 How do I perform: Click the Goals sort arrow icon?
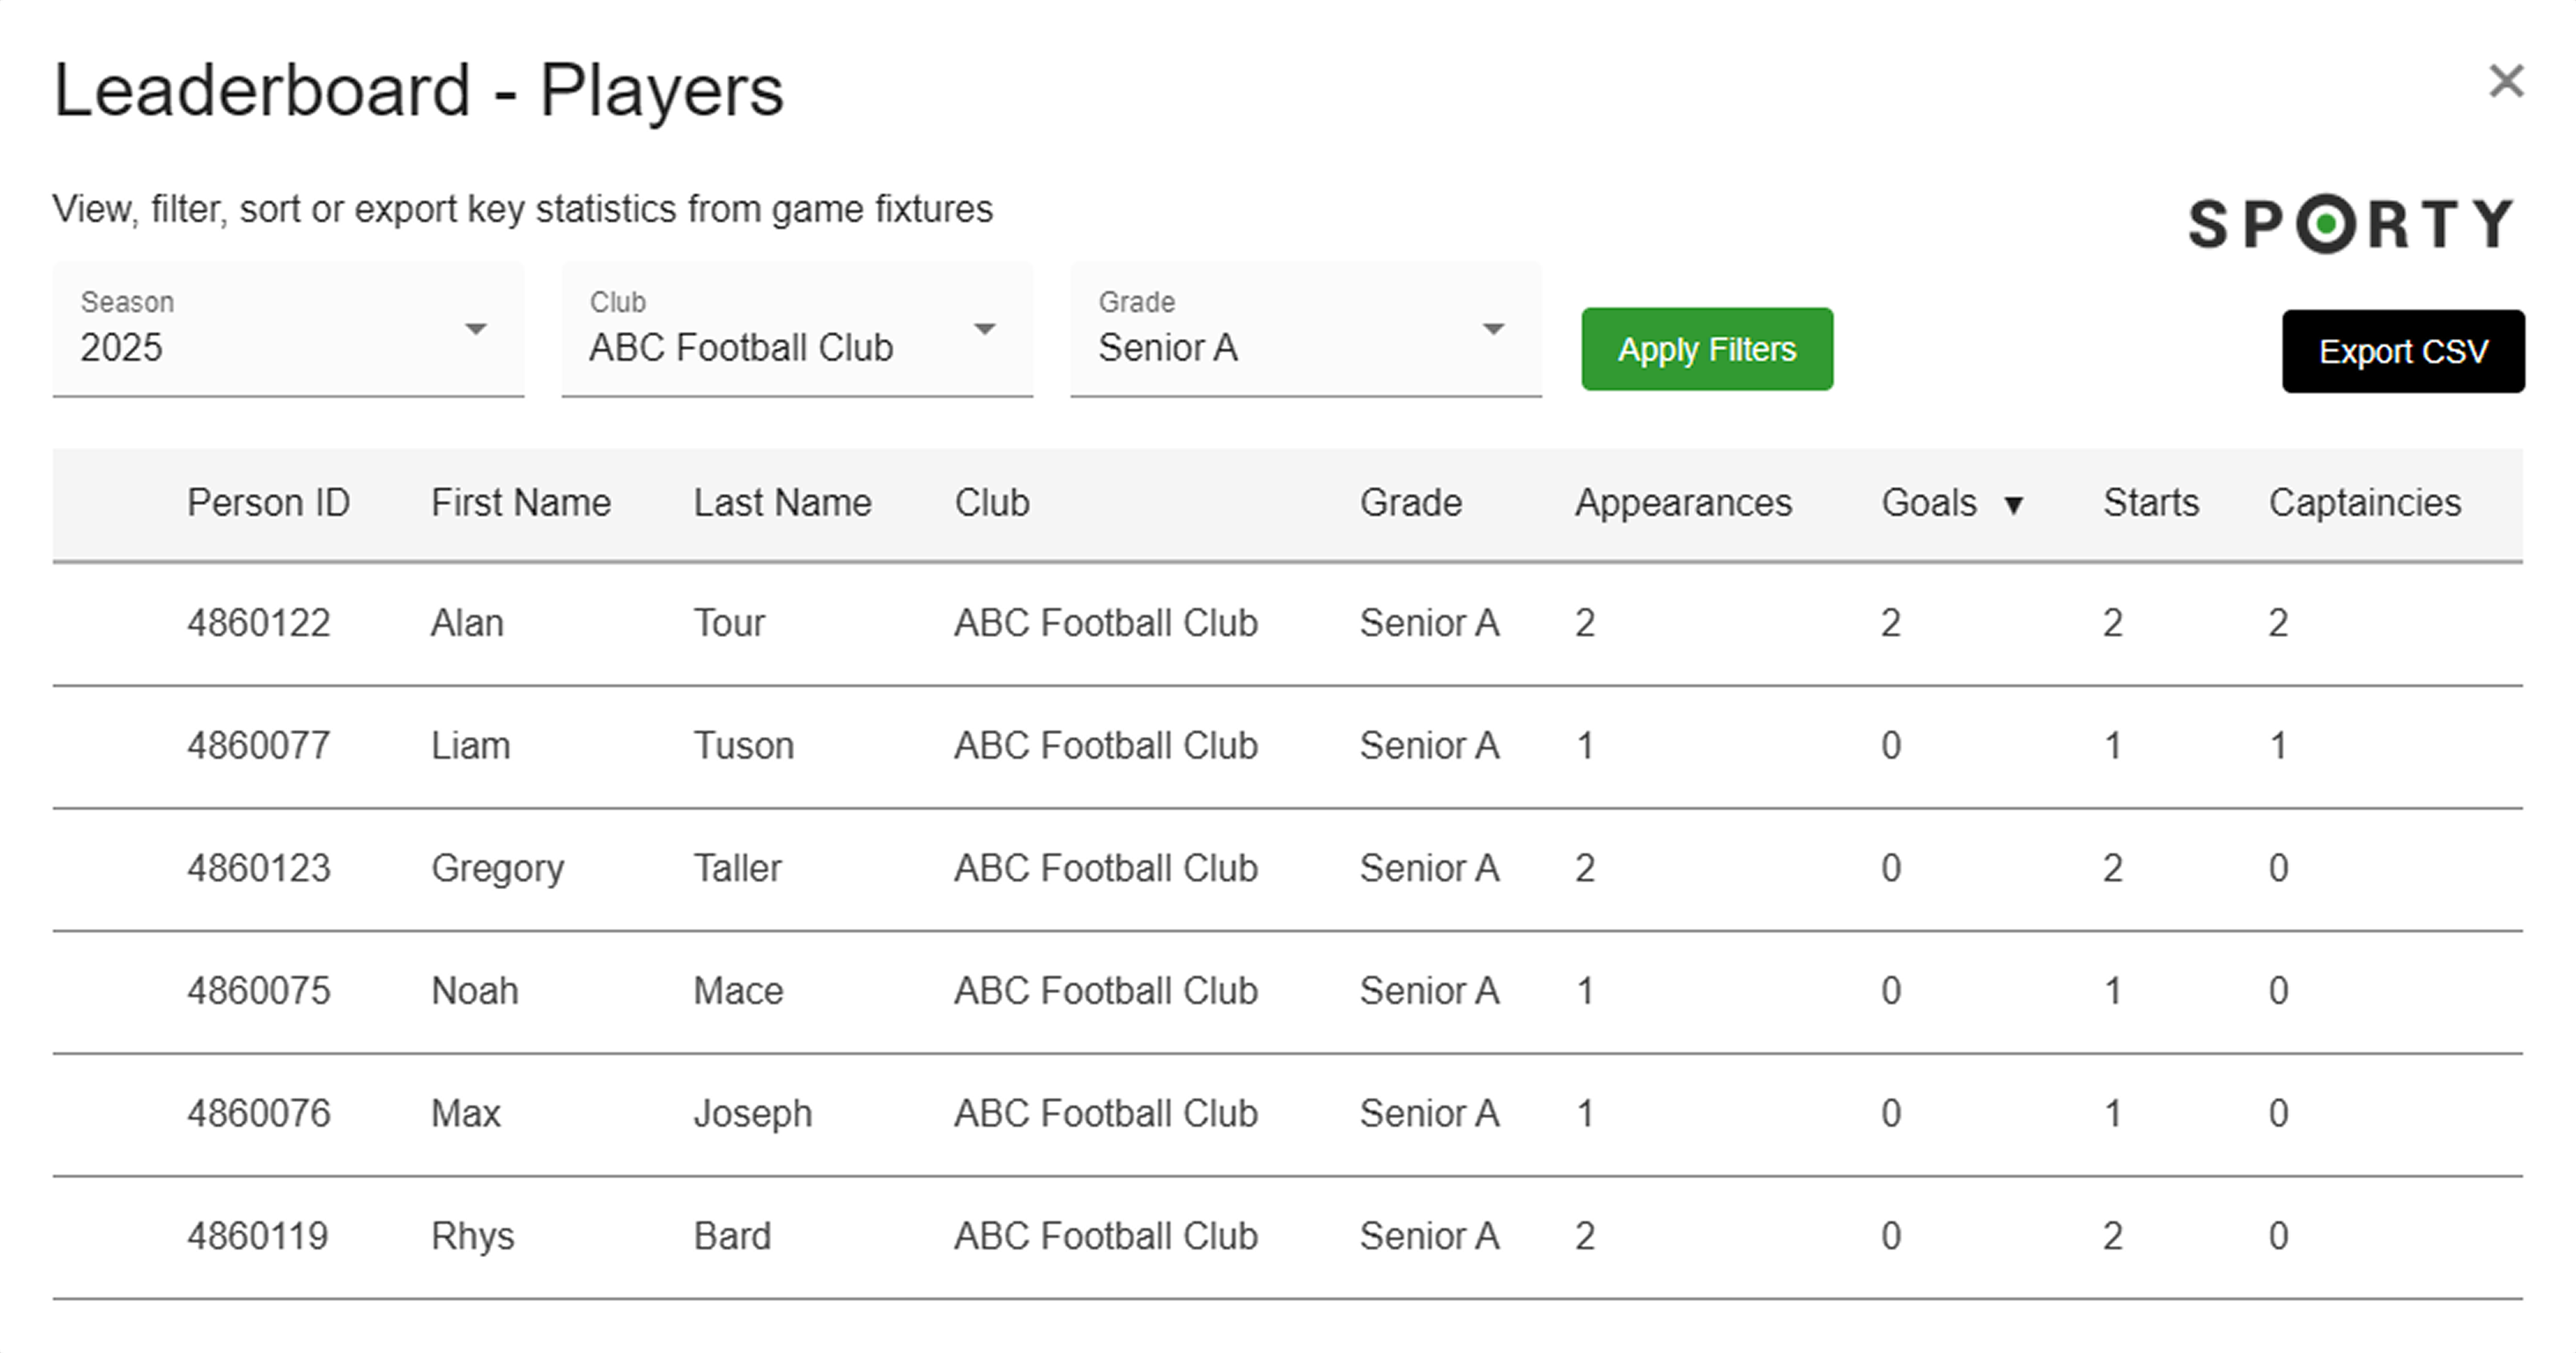pyautogui.click(x=2014, y=505)
